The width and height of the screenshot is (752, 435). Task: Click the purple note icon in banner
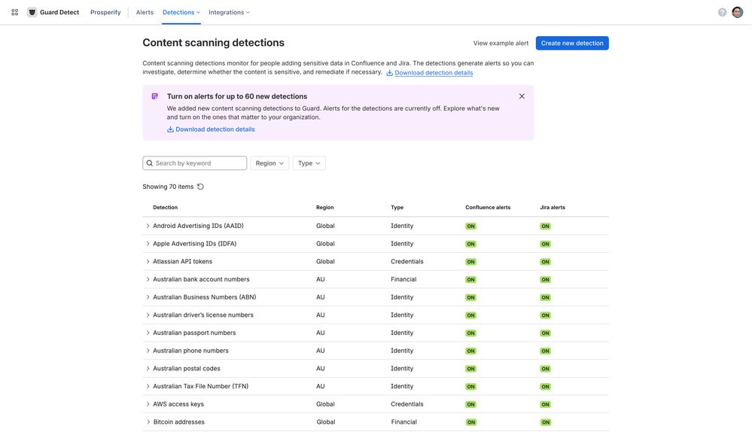[155, 96]
